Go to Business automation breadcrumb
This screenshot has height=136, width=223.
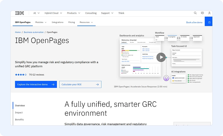point(34,32)
